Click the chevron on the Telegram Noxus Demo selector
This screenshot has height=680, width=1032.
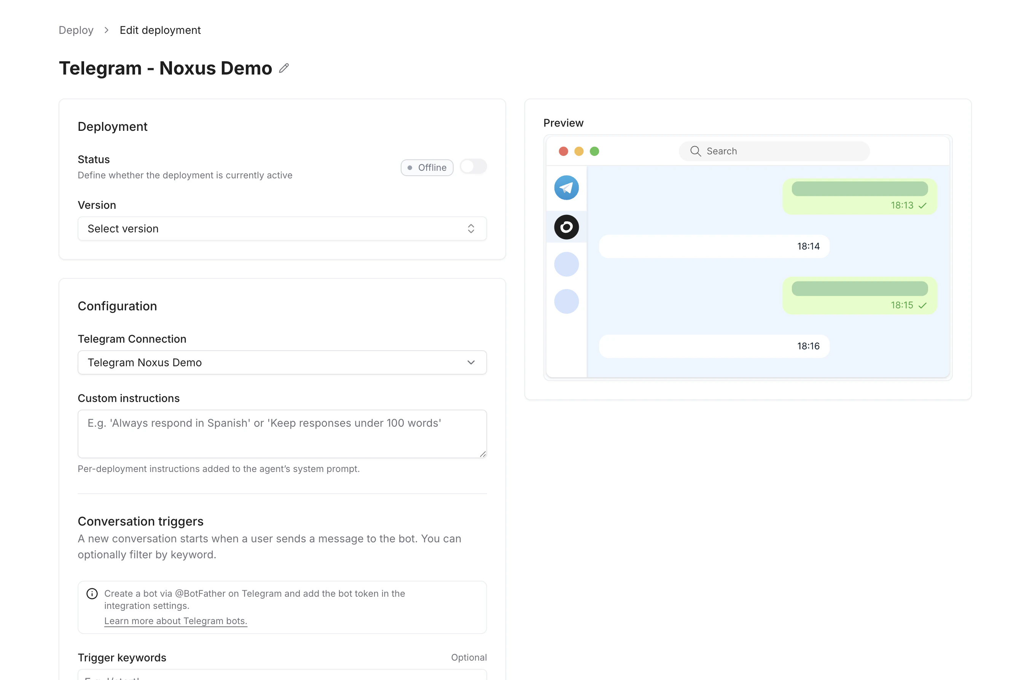[x=471, y=362]
